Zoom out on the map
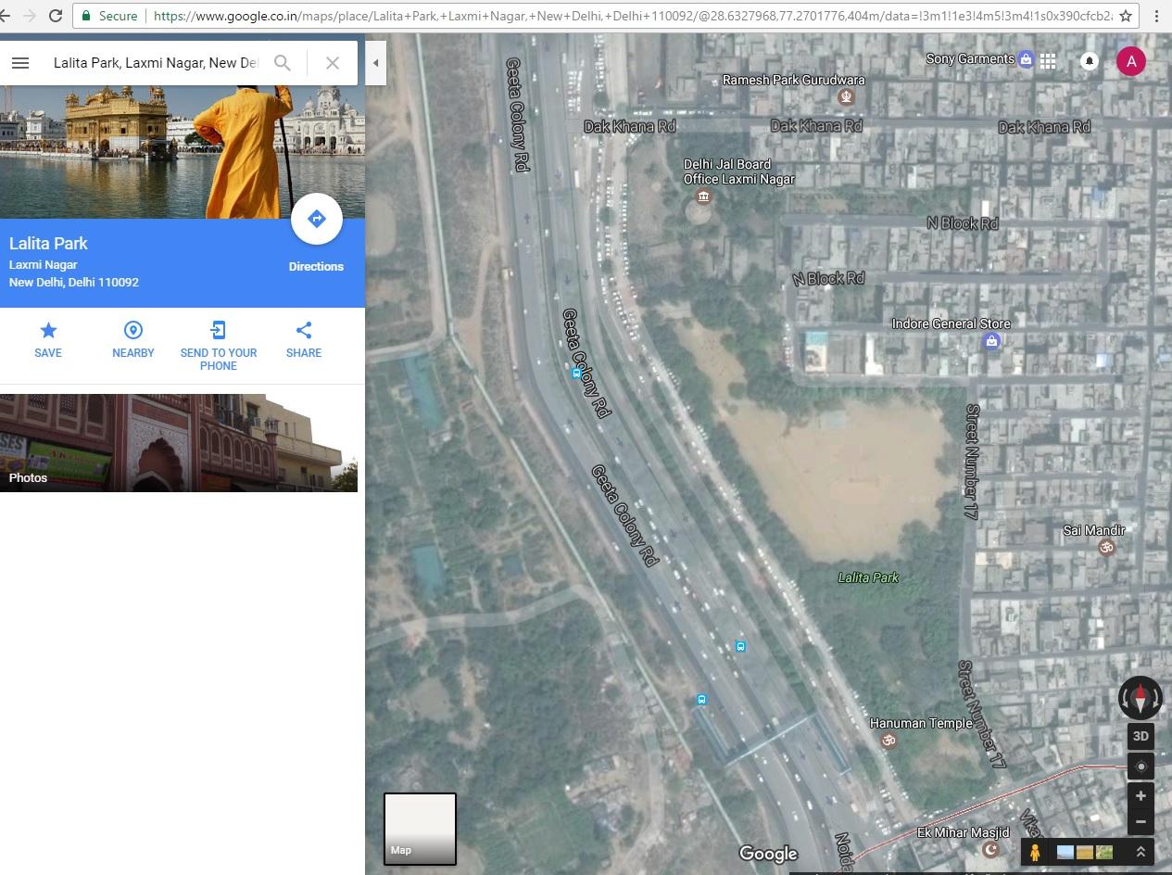Viewport: 1172px width, 875px height. pyautogui.click(x=1140, y=821)
